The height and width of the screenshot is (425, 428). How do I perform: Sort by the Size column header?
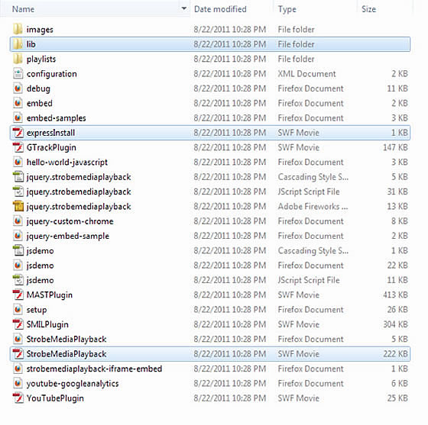click(368, 9)
